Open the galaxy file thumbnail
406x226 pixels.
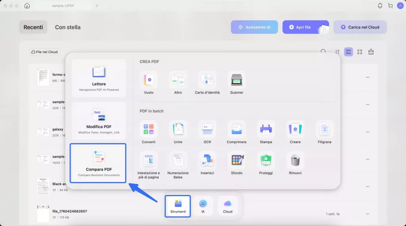click(x=43, y=132)
